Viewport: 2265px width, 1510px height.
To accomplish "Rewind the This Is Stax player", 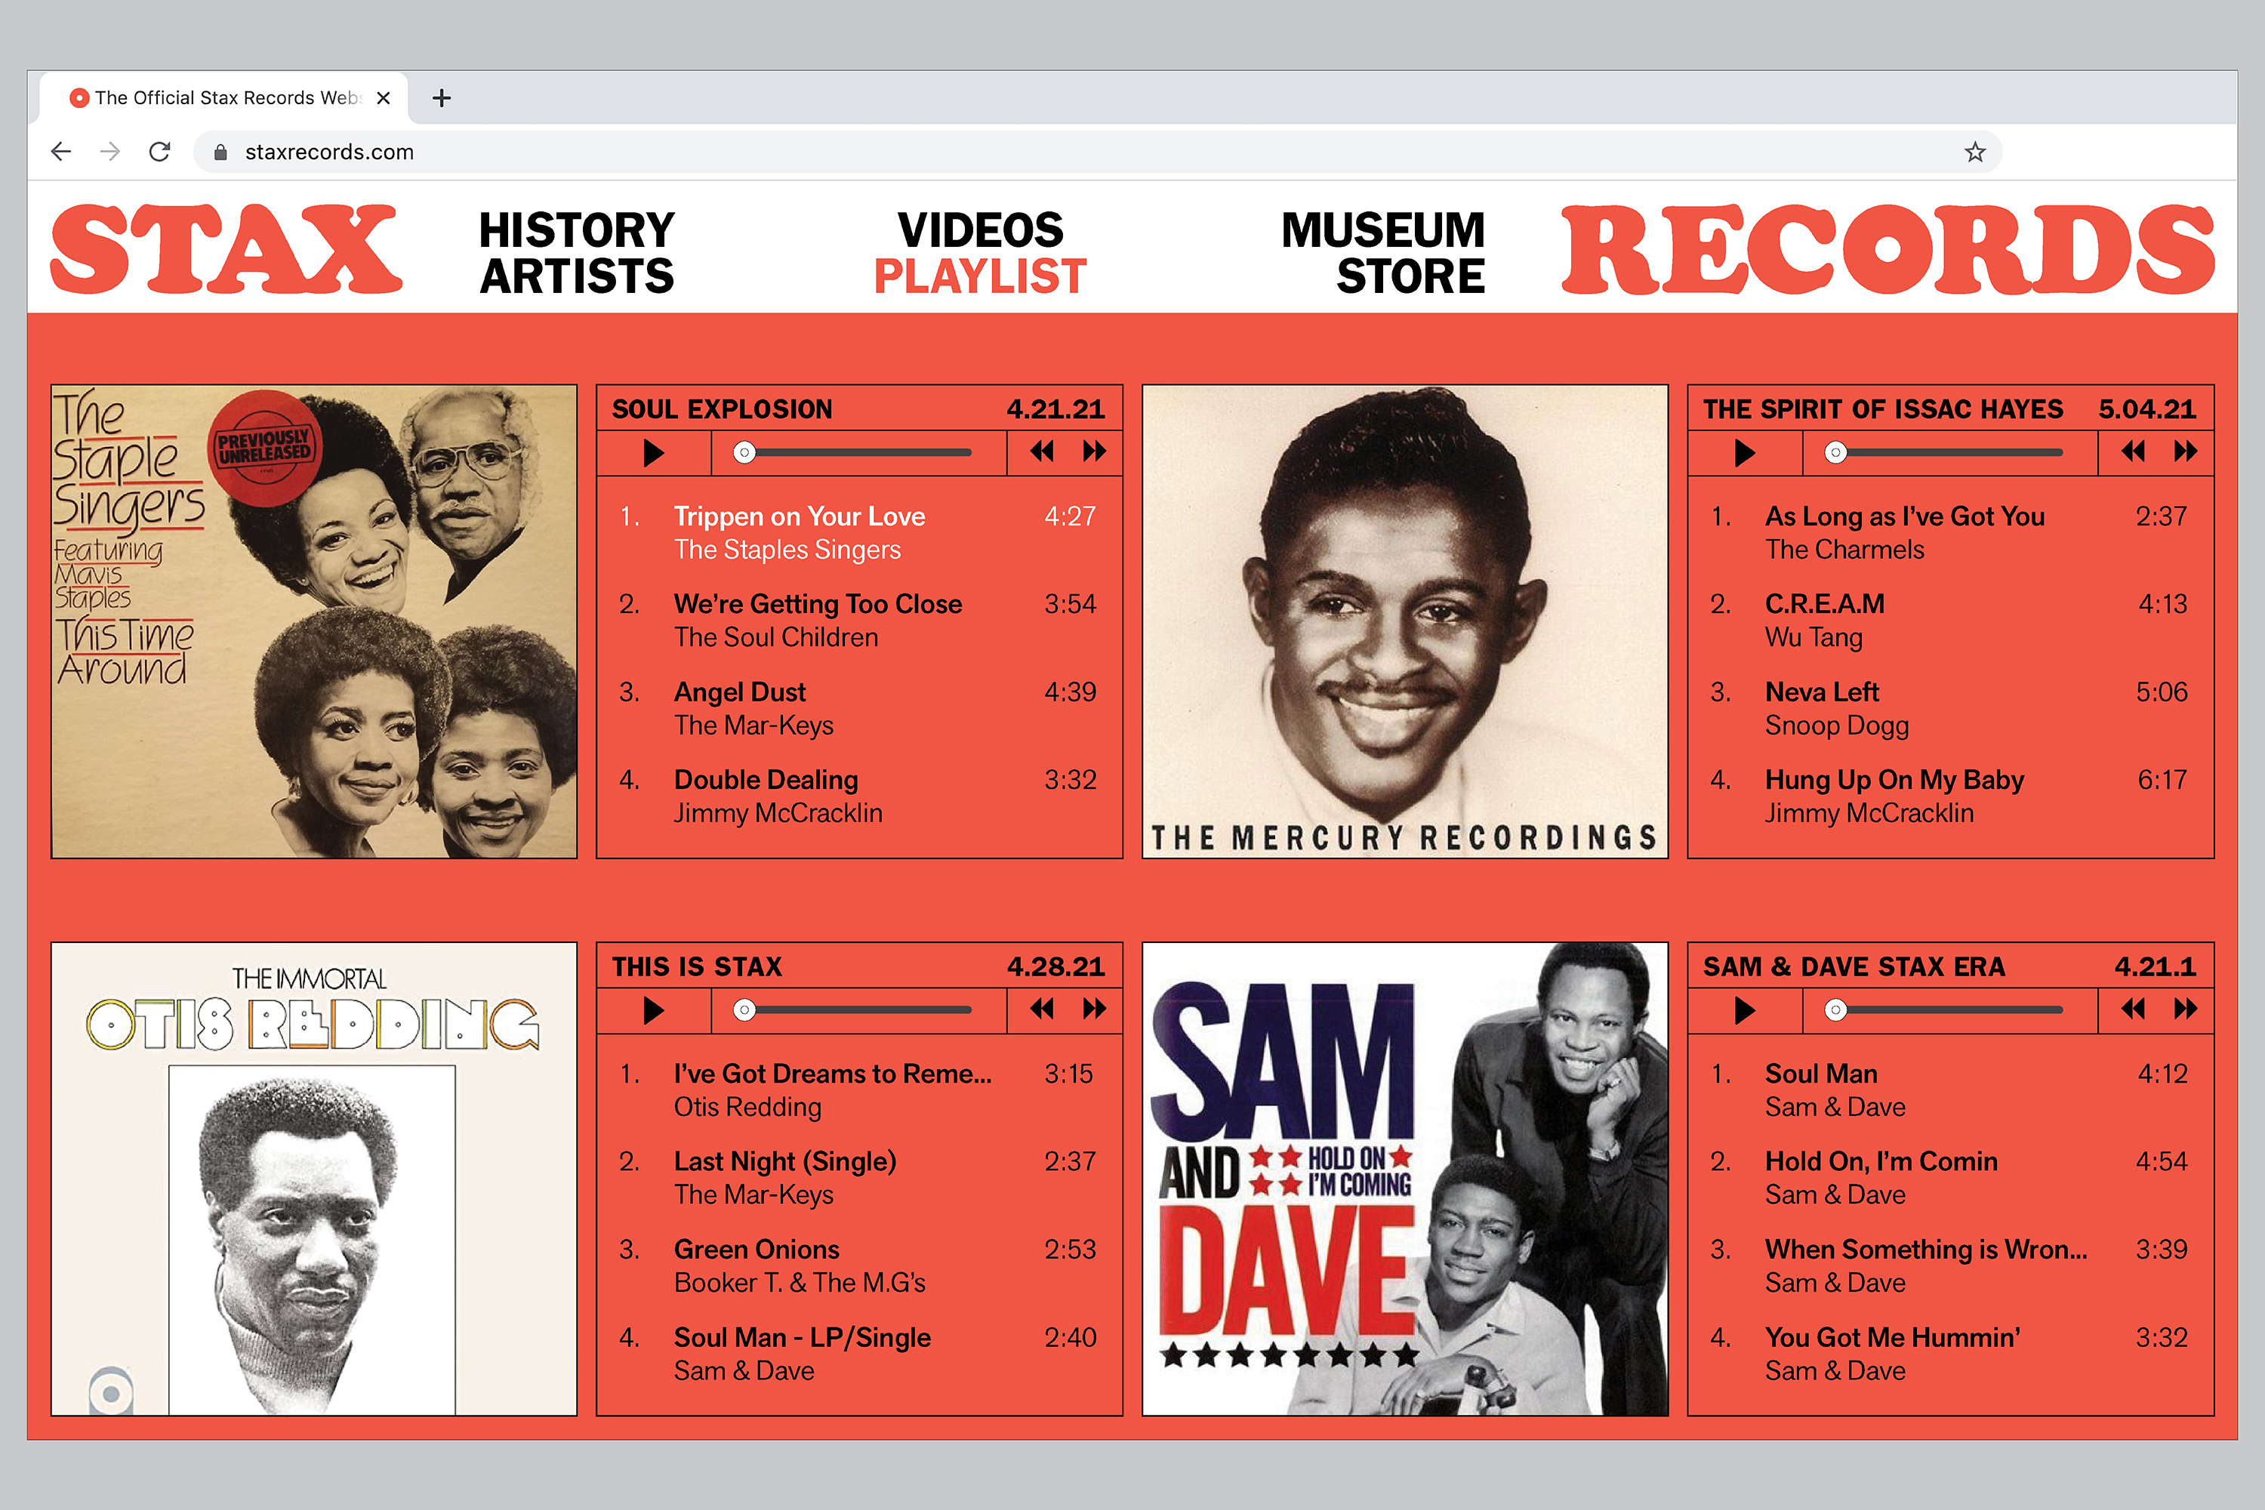I will pos(1041,1009).
